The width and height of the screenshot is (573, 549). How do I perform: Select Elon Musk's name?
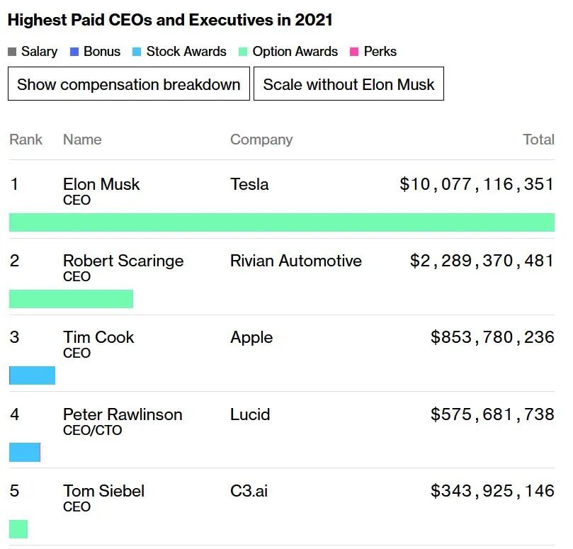pos(101,184)
